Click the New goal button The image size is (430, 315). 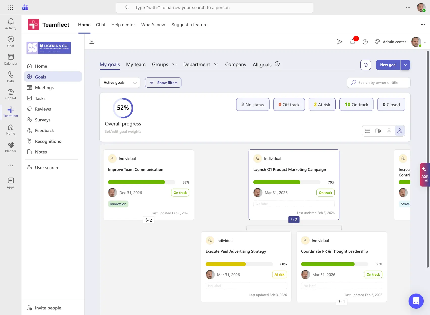point(388,65)
